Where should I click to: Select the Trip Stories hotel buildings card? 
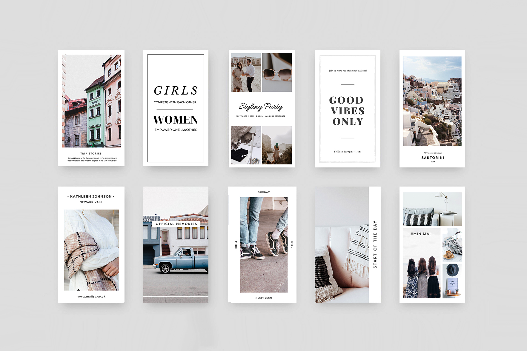(91, 108)
